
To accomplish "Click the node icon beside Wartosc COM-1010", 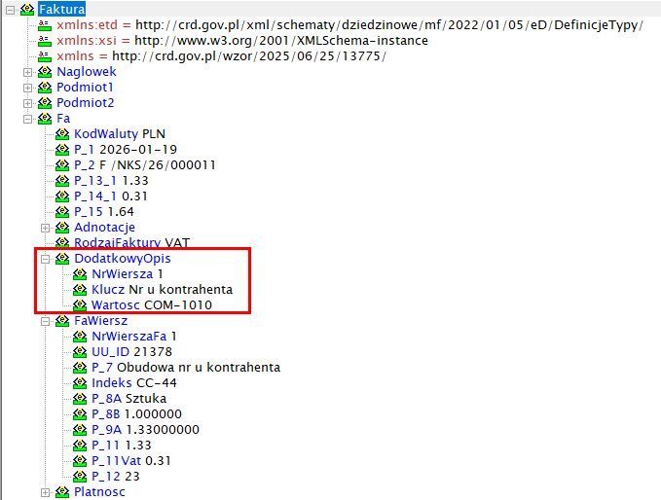I will 81,305.
